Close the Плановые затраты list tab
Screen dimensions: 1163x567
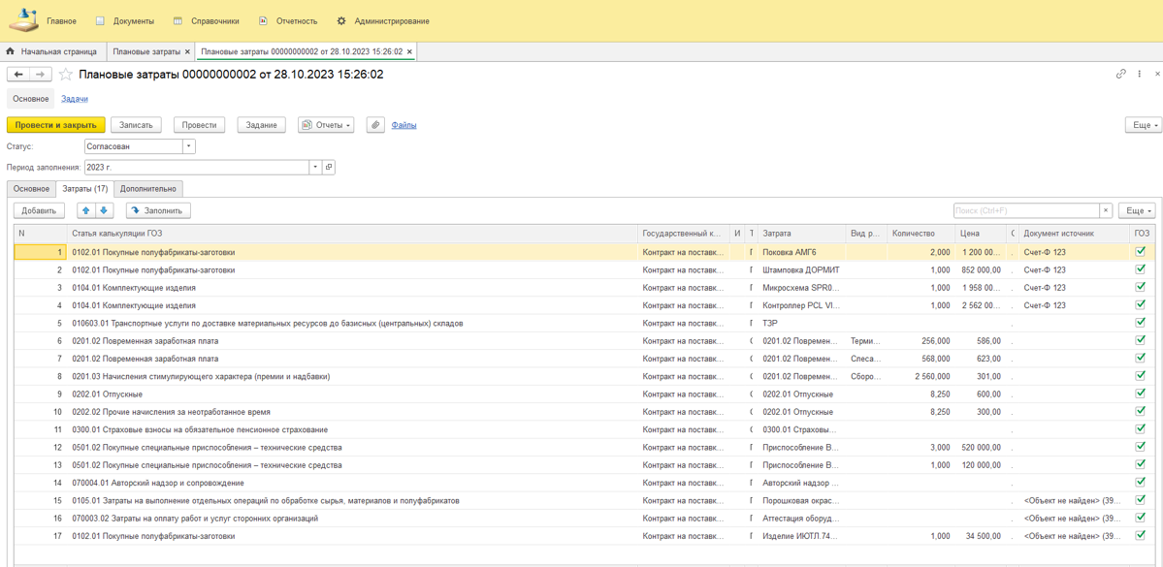tap(187, 51)
